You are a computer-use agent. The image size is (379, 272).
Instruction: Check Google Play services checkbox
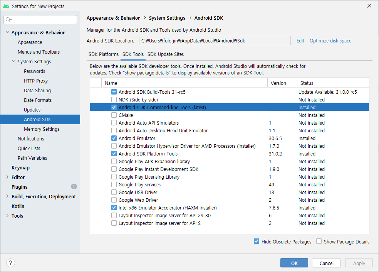[114, 184]
